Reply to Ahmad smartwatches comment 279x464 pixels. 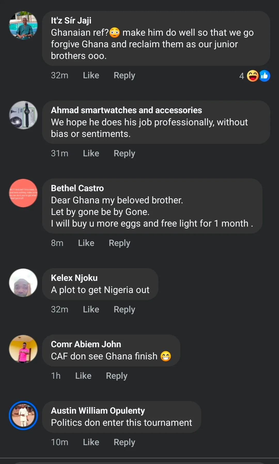[x=124, y=153]
